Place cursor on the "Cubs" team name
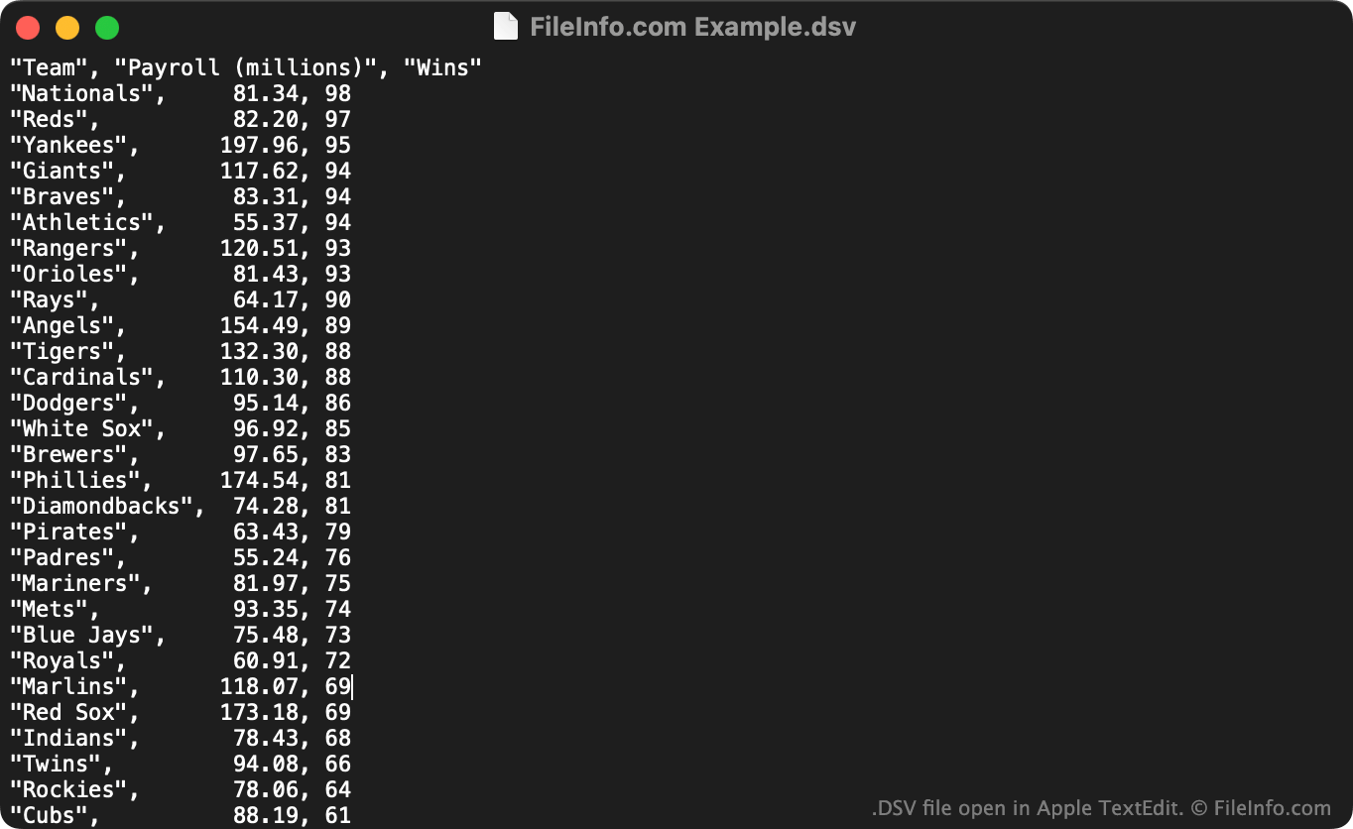Screen dimensions: 1353x829 click(49, 816)
